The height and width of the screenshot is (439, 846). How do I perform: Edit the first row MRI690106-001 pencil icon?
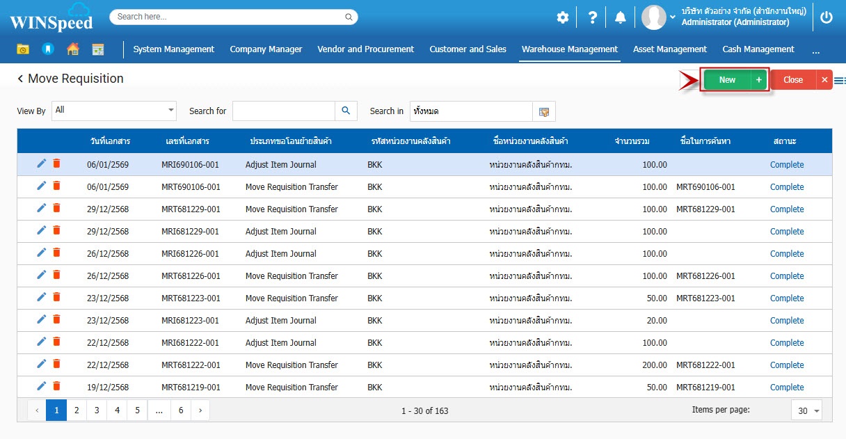coord(42,164)
